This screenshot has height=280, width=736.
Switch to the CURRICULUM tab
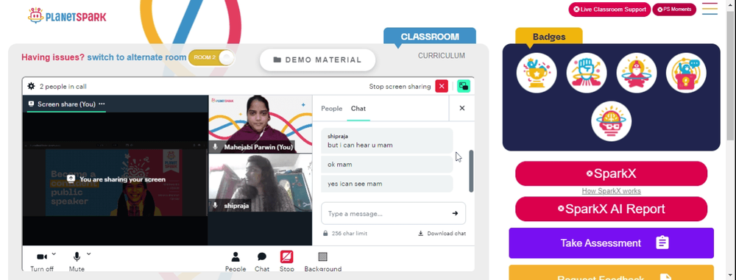tap(441, 56)
